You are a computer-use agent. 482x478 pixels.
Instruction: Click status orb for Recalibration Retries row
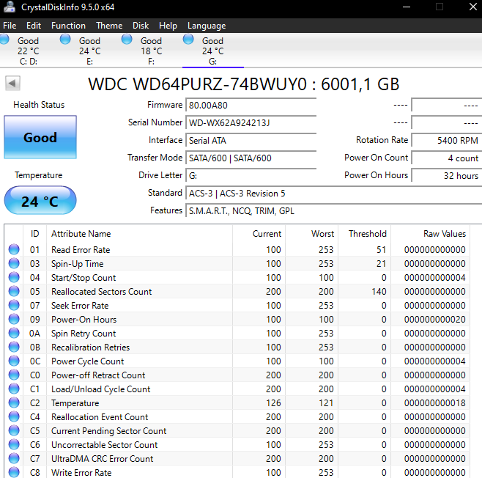tap(14, 347)
